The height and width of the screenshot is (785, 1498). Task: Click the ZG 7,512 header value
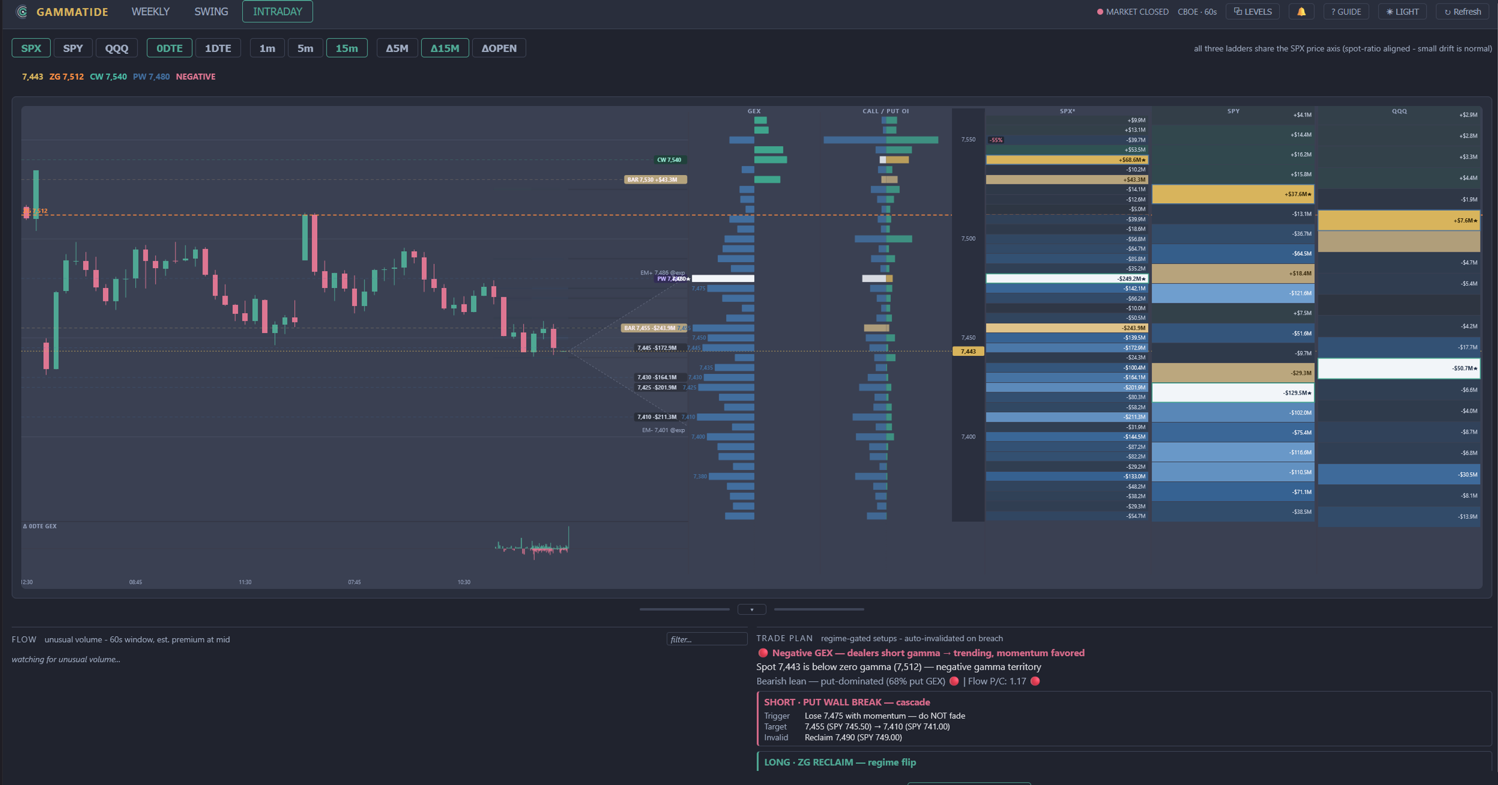66,77
